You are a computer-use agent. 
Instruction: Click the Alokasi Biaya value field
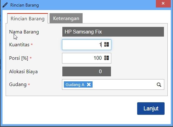point(87,71)
